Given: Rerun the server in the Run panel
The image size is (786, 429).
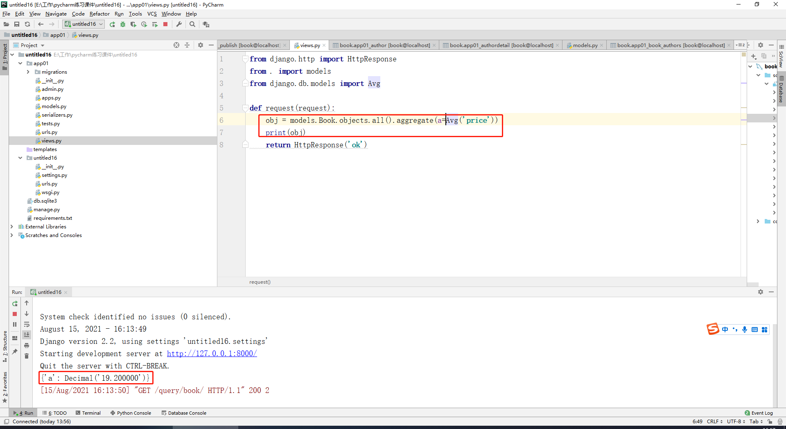Looking at the screenshot, I should (15, 303).
